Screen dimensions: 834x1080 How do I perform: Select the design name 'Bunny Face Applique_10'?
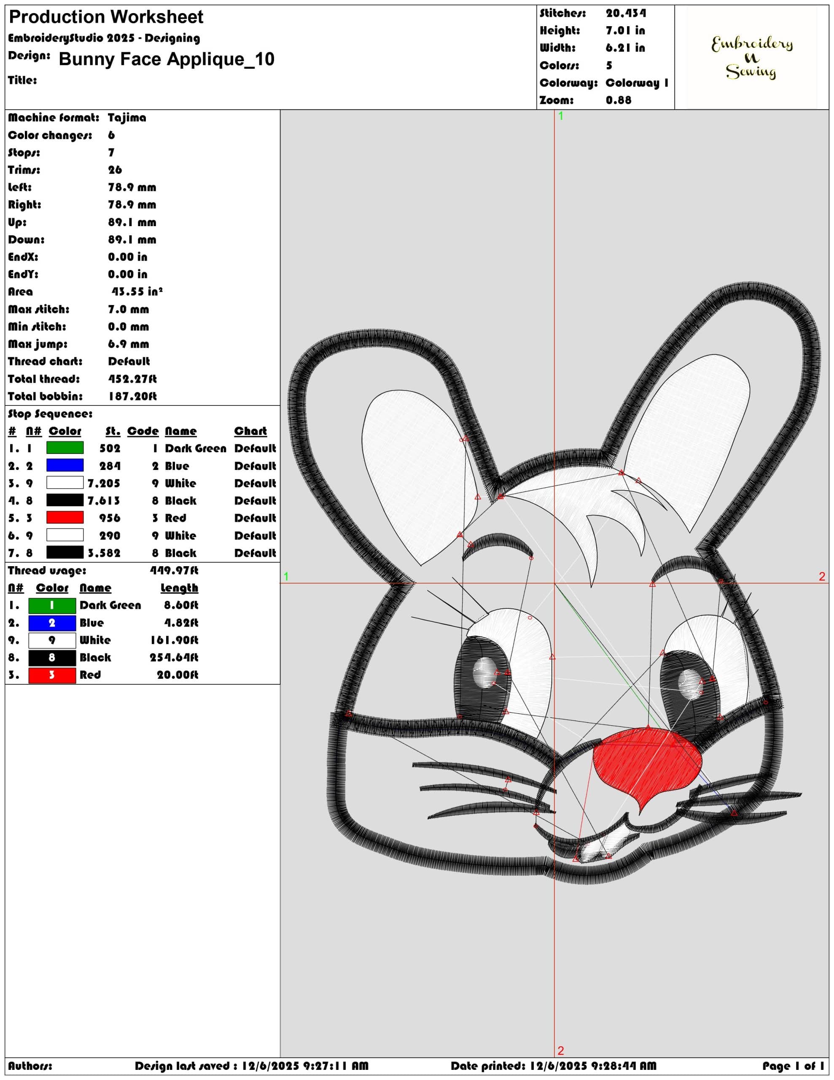click(x=167, y=59)
